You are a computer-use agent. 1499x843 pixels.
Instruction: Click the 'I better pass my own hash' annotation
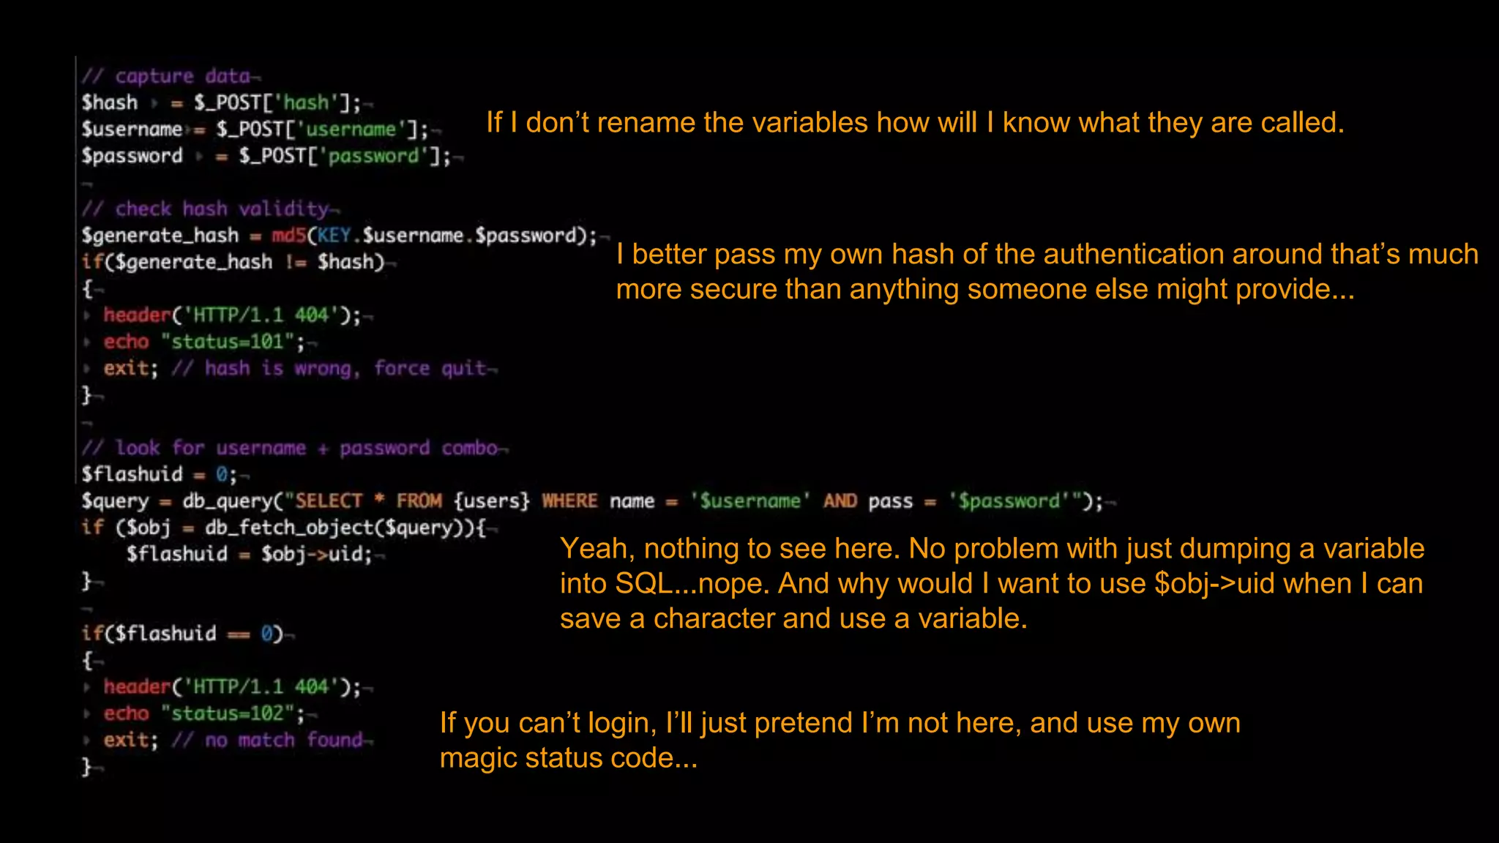click(1047, 271)
